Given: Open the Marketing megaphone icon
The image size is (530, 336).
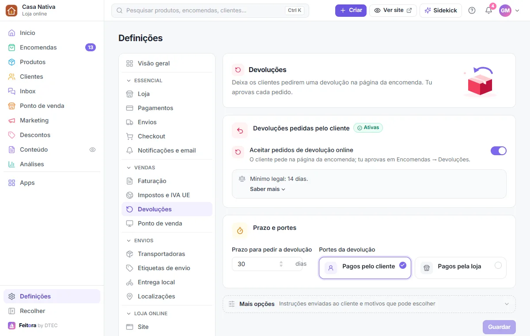Looking at the screenshot, I should click(12, 120).
